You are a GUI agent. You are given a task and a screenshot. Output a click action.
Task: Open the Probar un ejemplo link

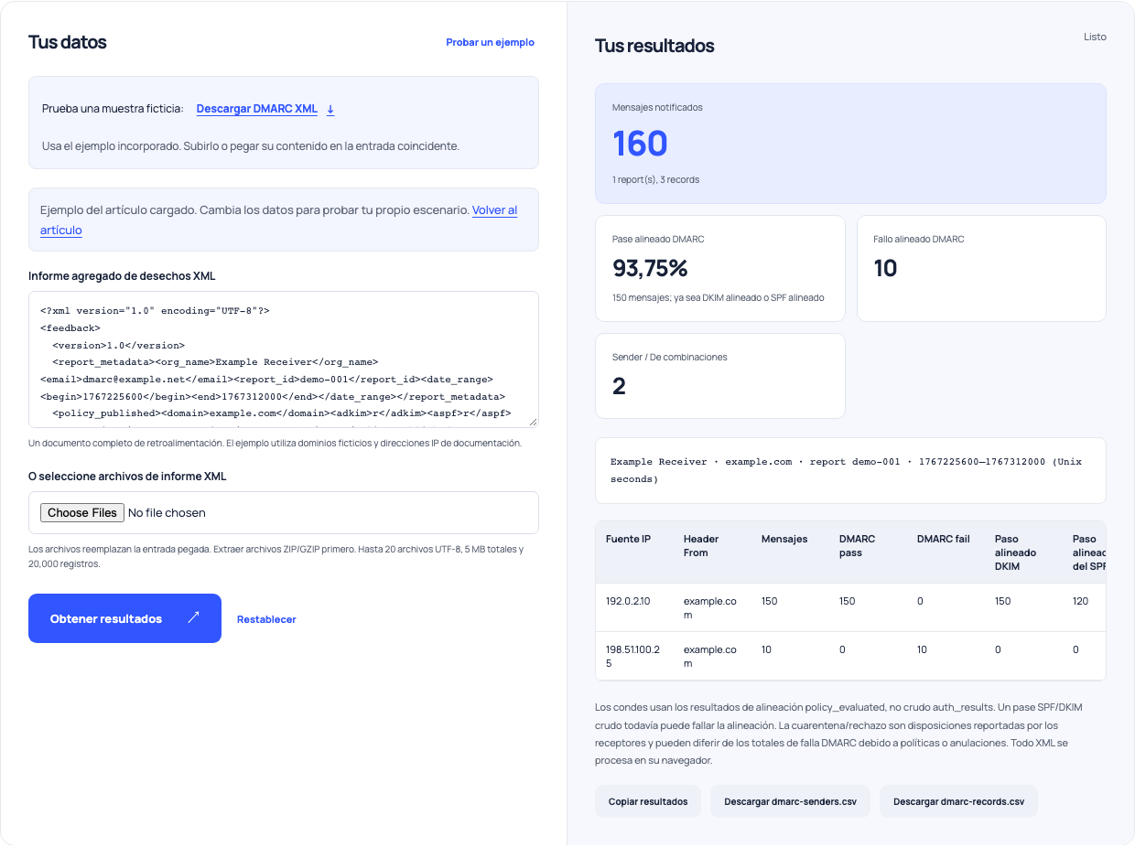[x=490, y=42]
